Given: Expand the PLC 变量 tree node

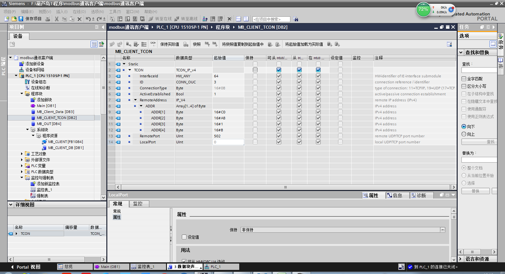Looking at the screenshot, I should 22,166.
